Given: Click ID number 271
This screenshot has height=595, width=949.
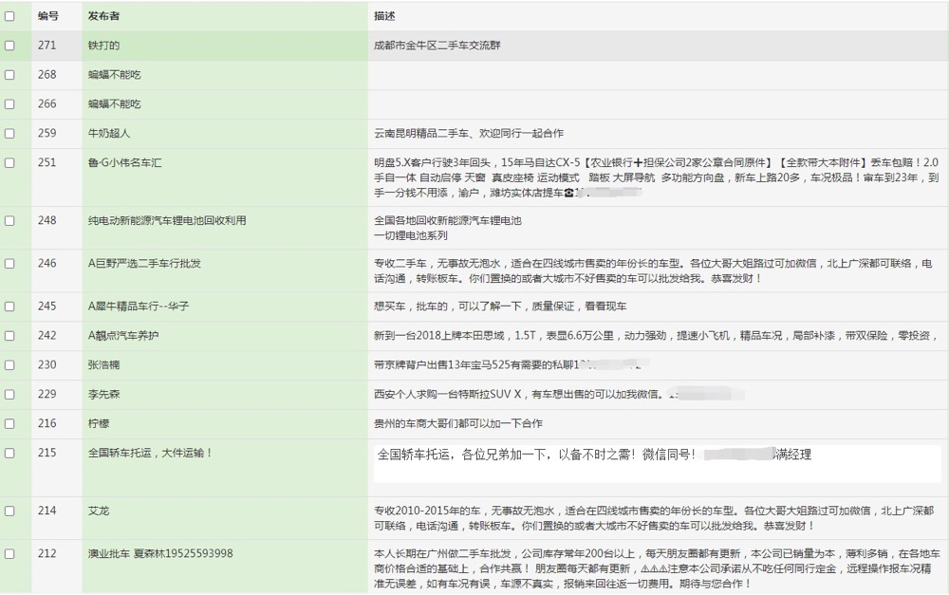Looking at the screenshot, I should pyautogui.click(x=47, y=46).
